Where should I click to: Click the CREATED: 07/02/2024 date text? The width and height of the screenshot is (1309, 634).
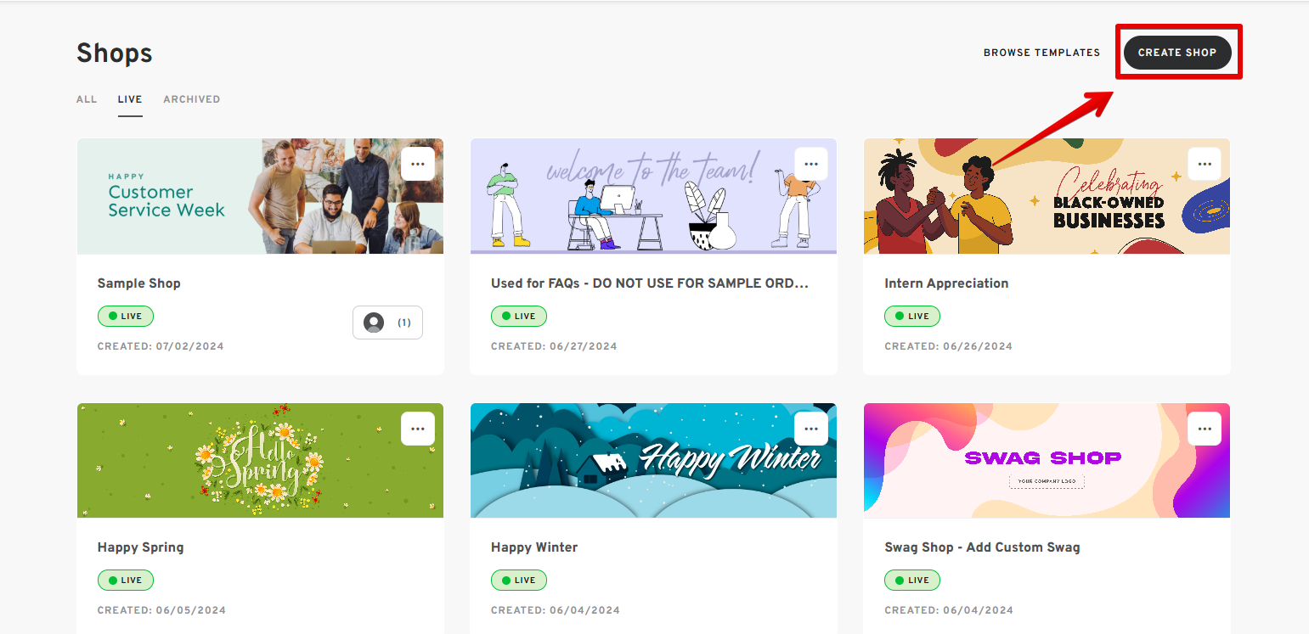click(x=161, y=346)
